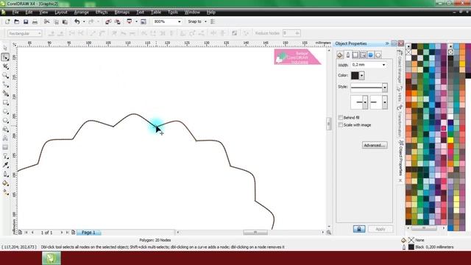The image size is (471, 265).
Task: Expand the undo history arrow
Action: [84, 21]
